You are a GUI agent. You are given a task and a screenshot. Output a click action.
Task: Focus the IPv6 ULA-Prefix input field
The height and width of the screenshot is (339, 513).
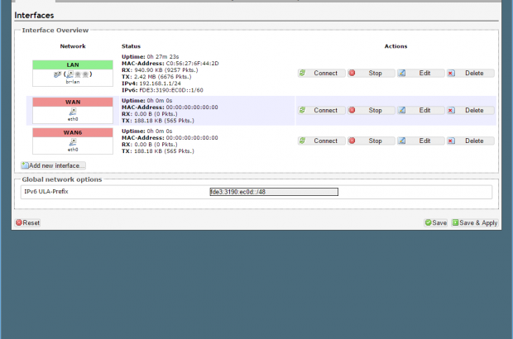[x=274, y=192]
